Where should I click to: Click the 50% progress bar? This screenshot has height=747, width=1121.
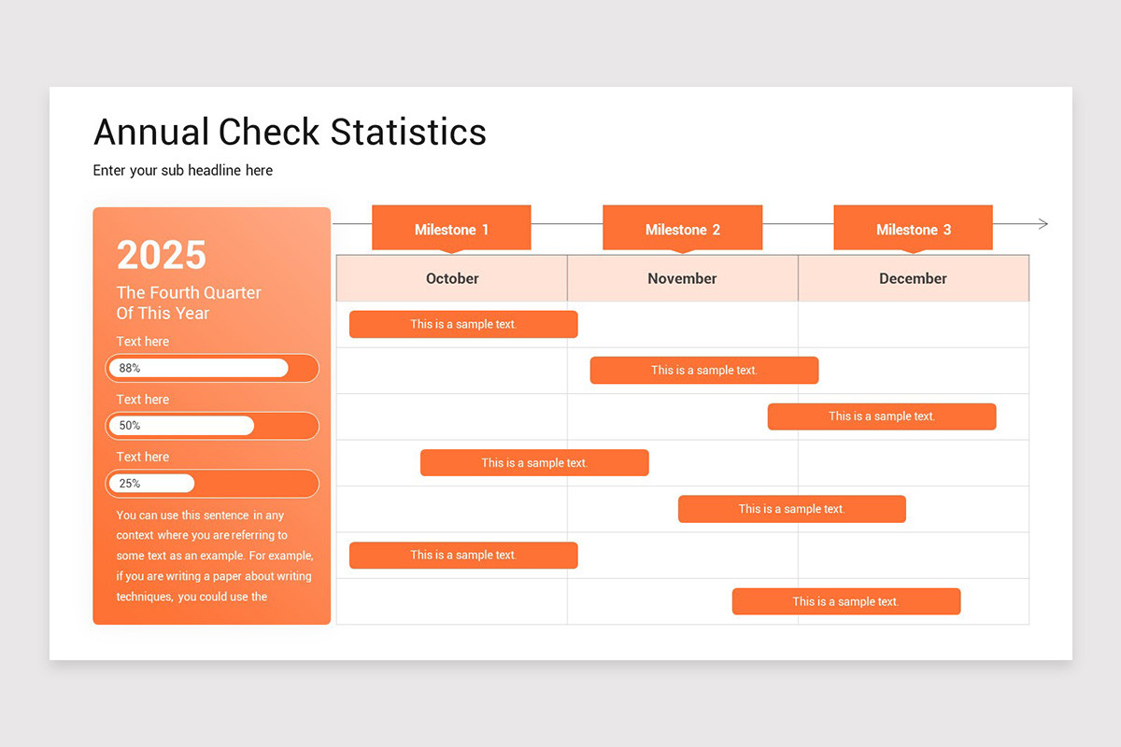tap(211, 425)
